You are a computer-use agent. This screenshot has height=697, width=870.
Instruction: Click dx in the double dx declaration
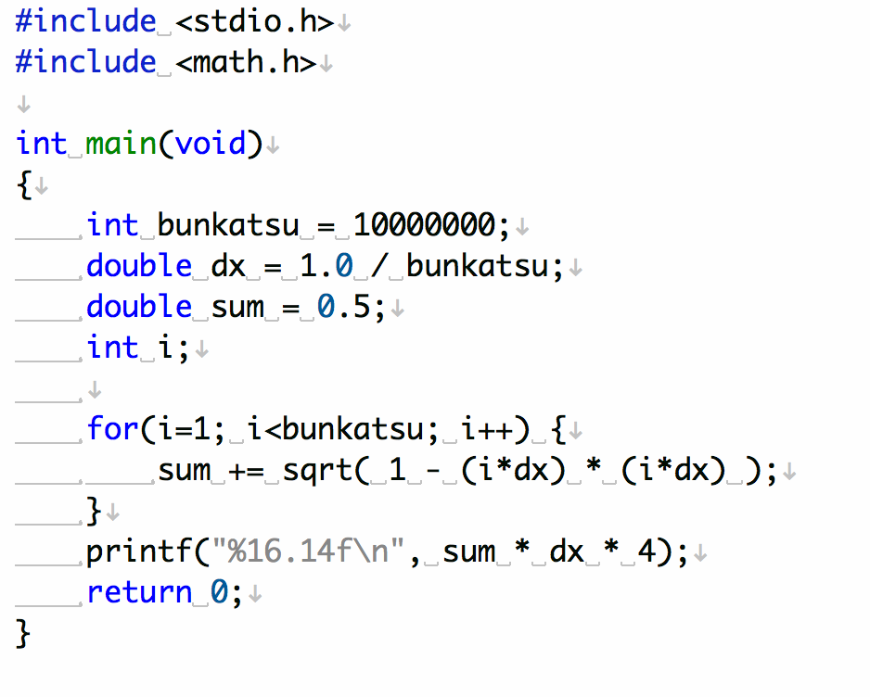click(228, 266)
